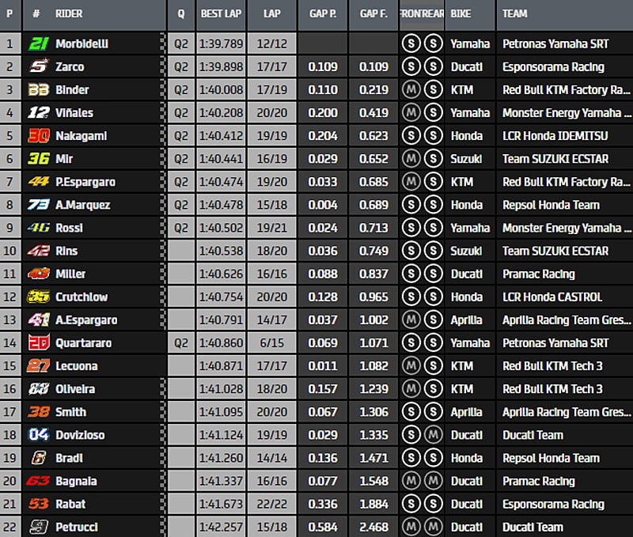Open rider name Viñales
Viewport: 633px width, 537px height.
[76, 113]
